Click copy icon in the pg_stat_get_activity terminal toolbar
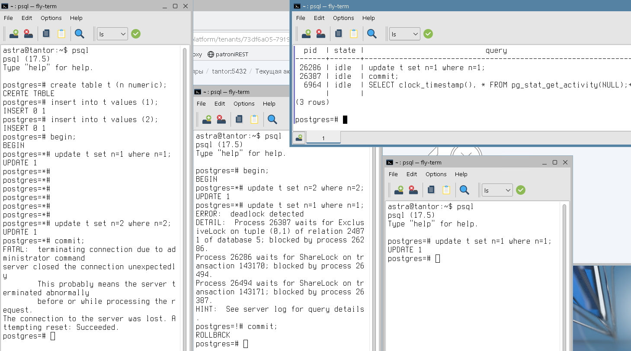The image size is (631, 351). coord(339,34)
